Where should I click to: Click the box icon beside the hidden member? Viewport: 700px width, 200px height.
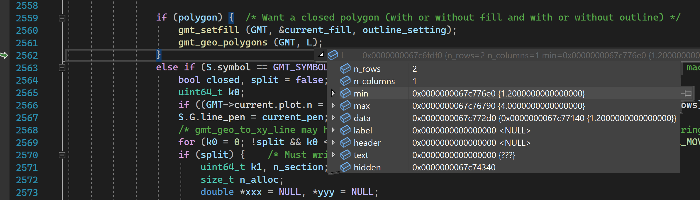pyautogui.click(x=345, y=167)
